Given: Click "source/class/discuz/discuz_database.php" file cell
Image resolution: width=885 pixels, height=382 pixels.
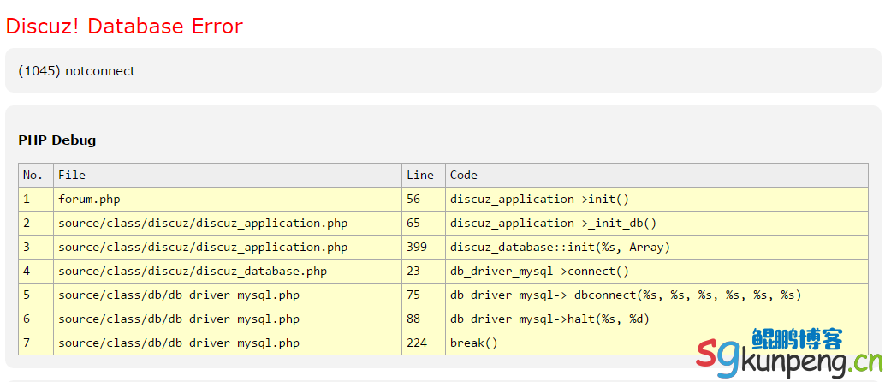Looking at the screenshot, I should 228,272.
